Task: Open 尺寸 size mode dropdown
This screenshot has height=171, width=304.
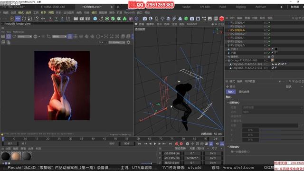Action: click(x=217, y=149)
